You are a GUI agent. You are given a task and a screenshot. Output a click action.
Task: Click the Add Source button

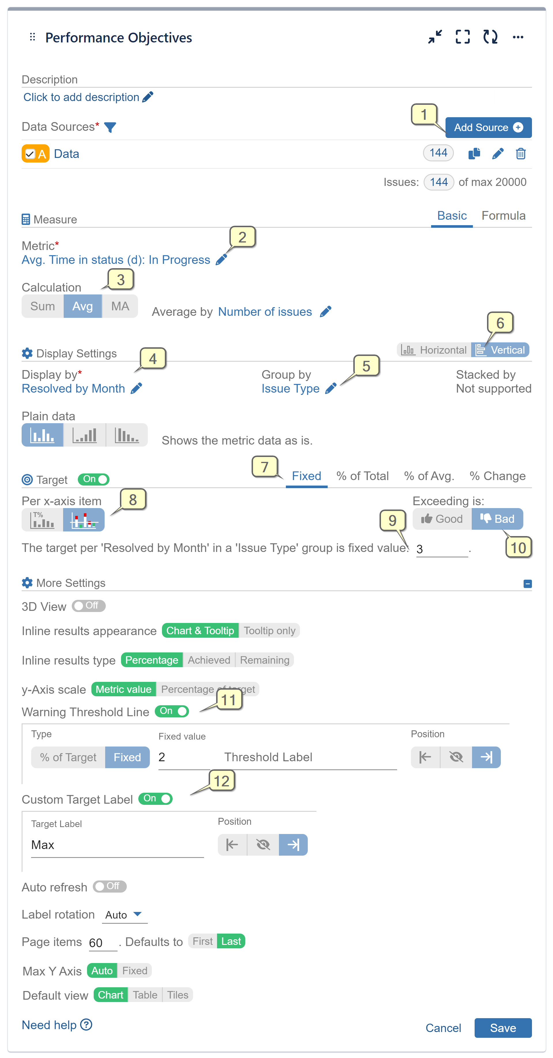pyautogui.click(x=488, y=127)
